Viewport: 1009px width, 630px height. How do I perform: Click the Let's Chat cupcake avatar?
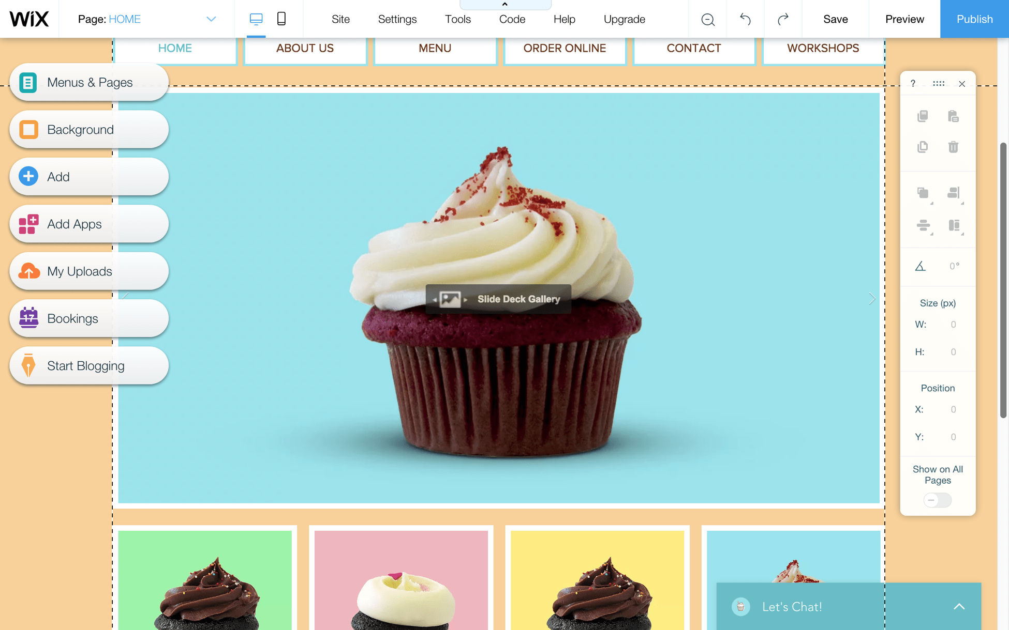[741, 607]
